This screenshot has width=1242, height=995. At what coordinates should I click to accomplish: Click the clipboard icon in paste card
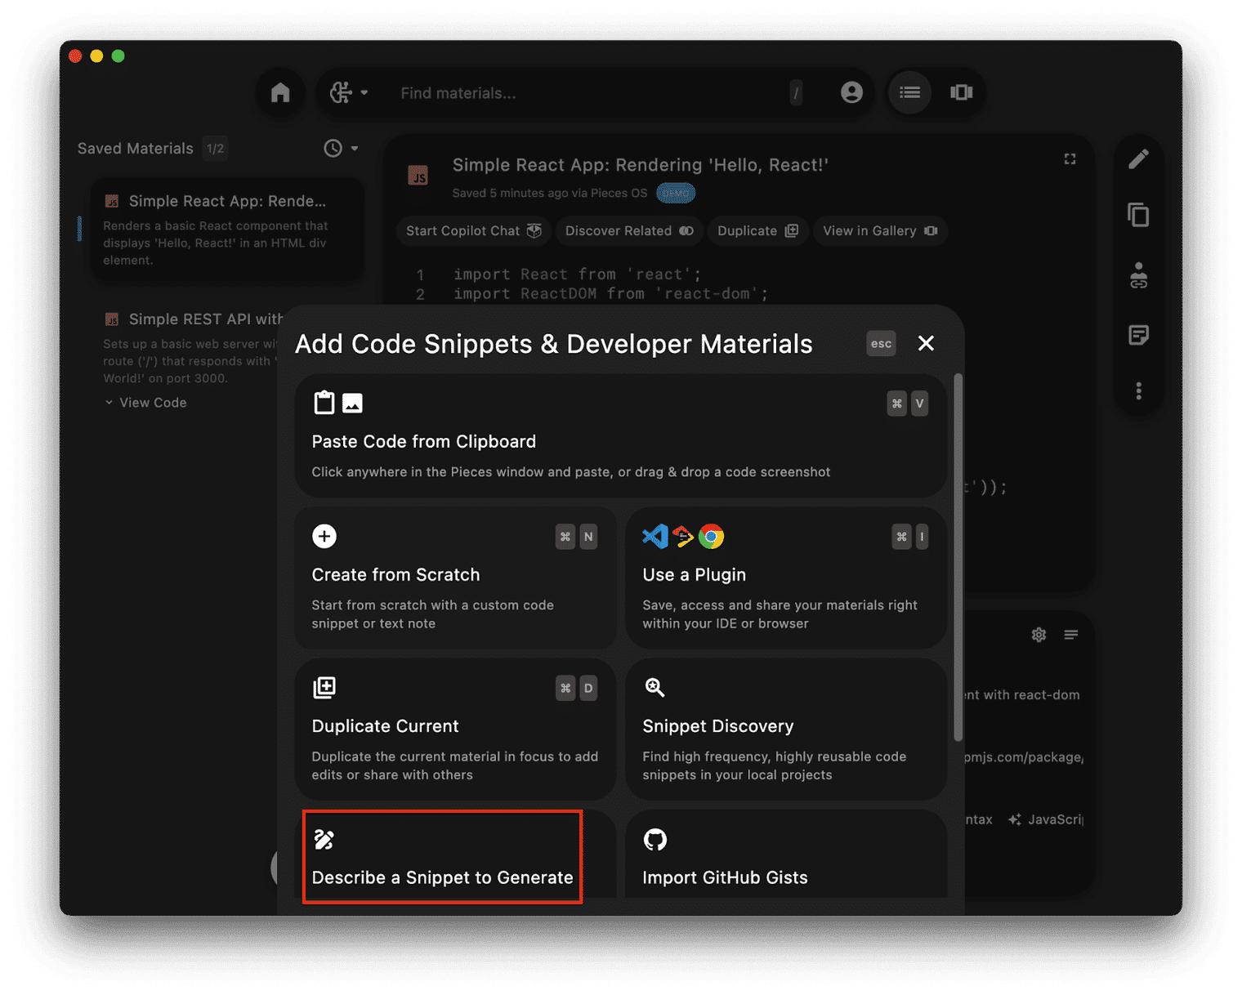pyautogui.click(x=324, y=403)
